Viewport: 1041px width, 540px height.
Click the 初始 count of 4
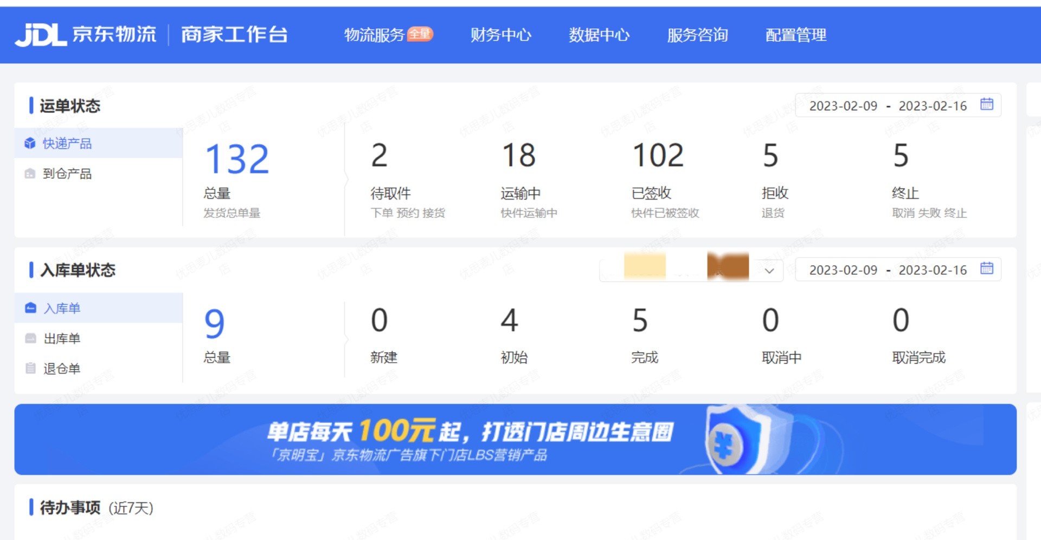[x=509, y=320]
